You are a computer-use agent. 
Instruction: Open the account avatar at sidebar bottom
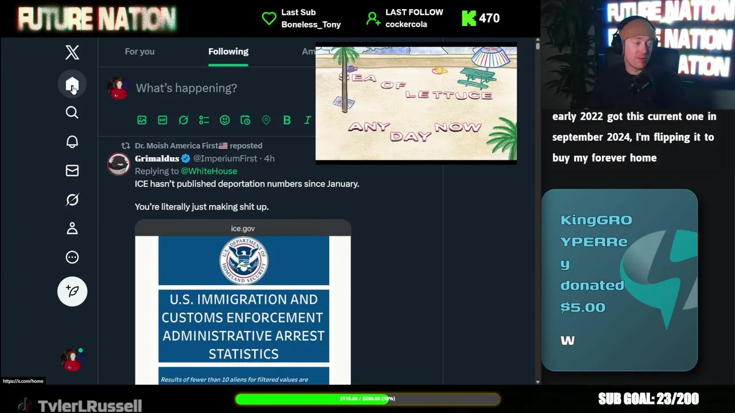(x=72, y=360)
